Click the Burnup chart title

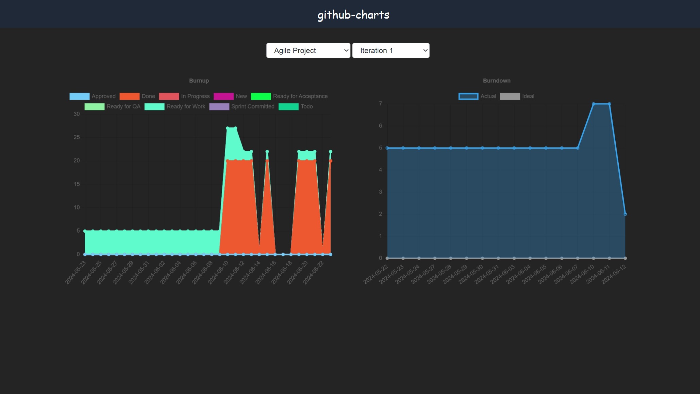point(199,81)
